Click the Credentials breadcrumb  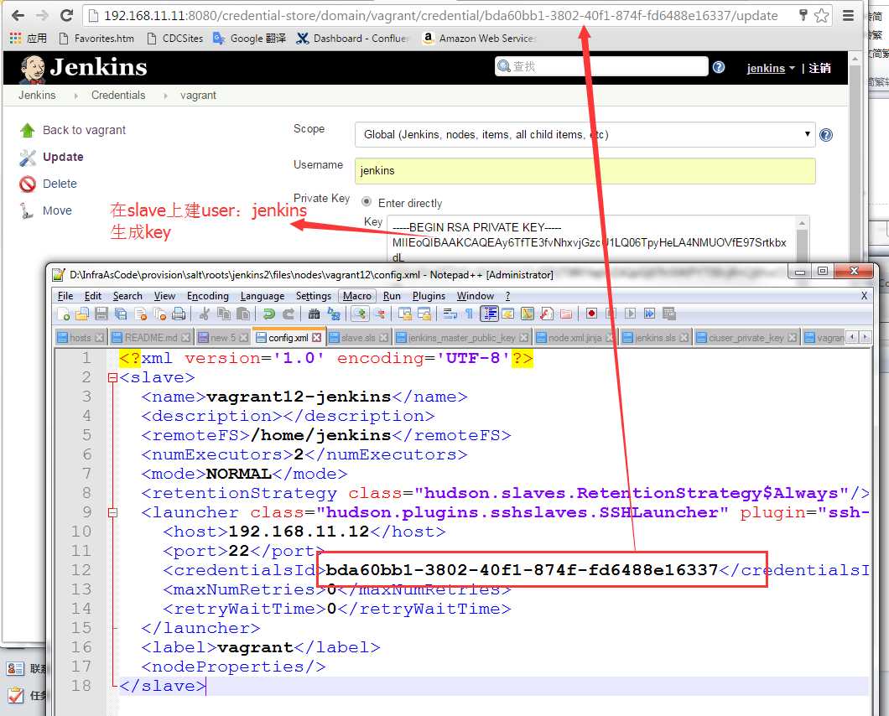[x=118, y=96]
